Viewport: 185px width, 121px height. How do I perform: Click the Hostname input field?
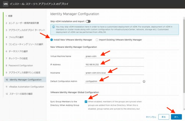click(114, 73)
